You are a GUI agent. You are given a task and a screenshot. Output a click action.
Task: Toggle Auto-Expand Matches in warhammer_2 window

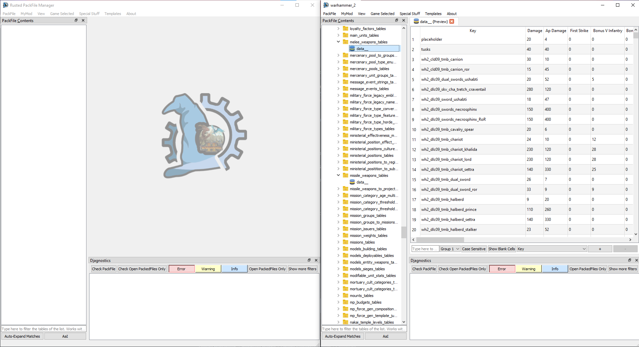pyautogui.click(x=343, y=336)
